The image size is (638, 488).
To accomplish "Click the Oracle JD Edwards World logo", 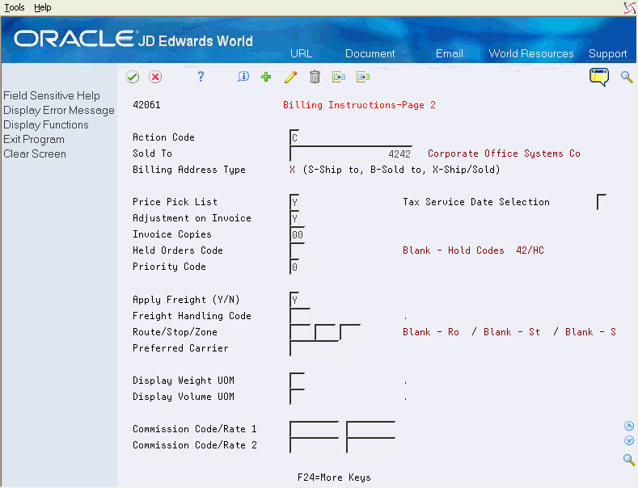I will click(x=133, y=39).
